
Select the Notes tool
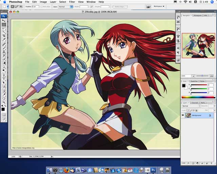4,91
